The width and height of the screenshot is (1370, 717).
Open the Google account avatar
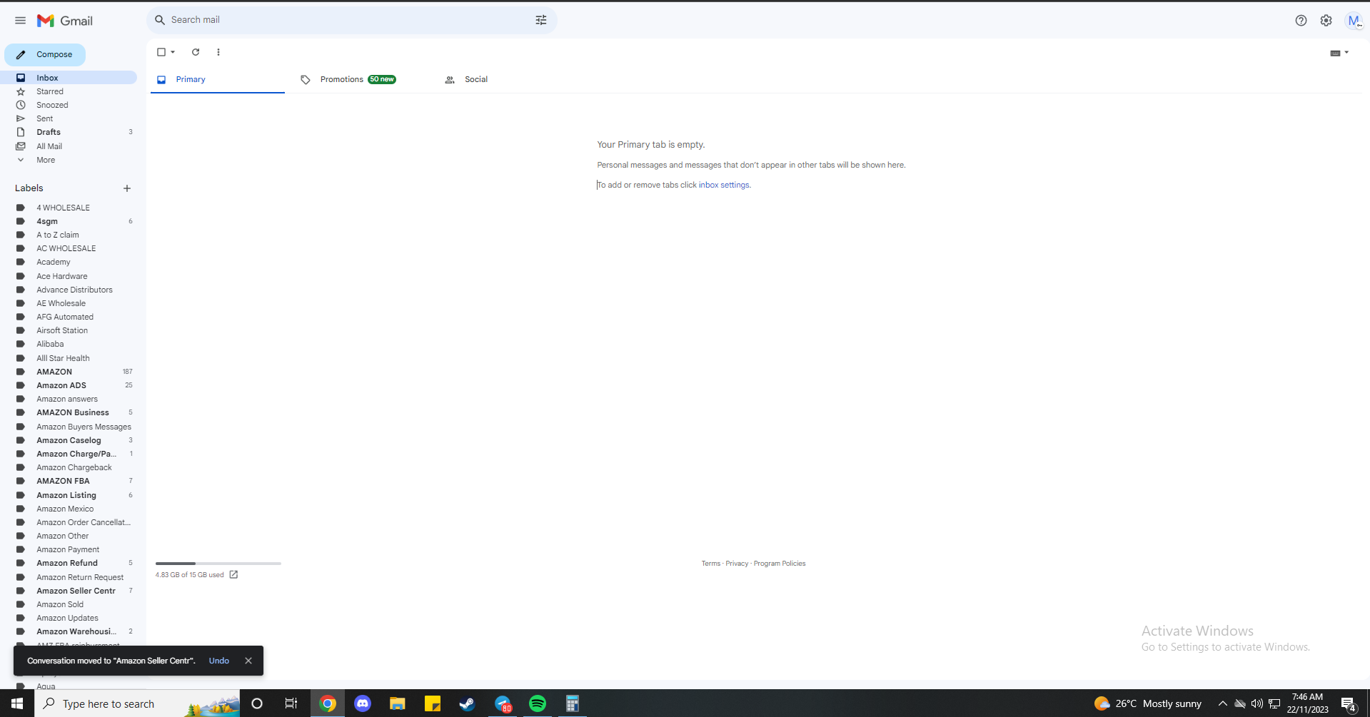1353,21
